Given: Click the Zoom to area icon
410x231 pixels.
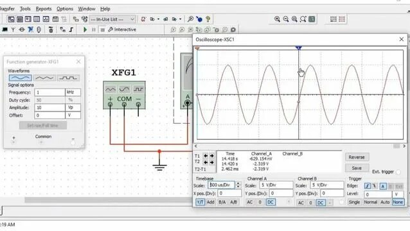Looking at the screenshot, I should (x=294, y=19).
